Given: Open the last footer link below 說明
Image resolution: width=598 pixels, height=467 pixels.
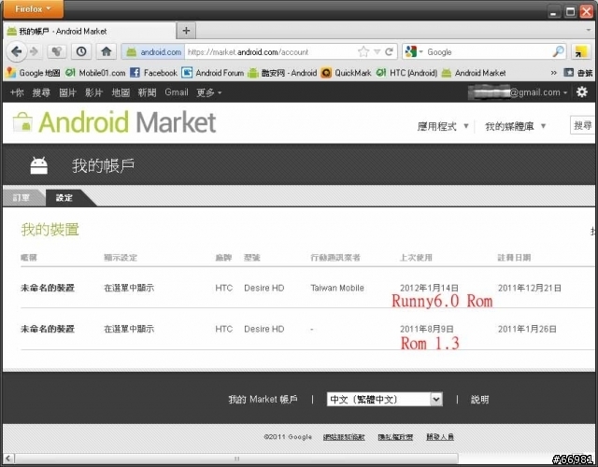Looking at the screenshot, I should coord(440,437).
